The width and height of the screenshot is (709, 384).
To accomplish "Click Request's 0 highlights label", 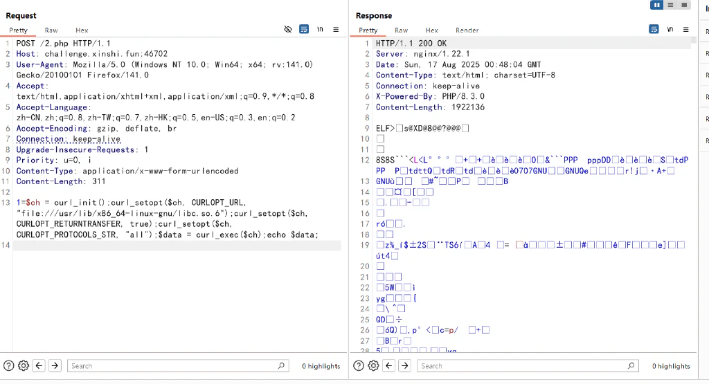I will tap(321, 366).
